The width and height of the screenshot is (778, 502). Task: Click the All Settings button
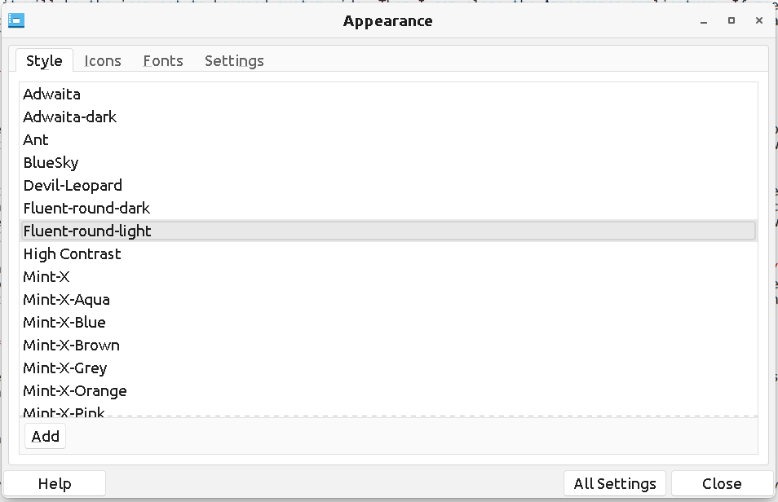click(615, 483)
